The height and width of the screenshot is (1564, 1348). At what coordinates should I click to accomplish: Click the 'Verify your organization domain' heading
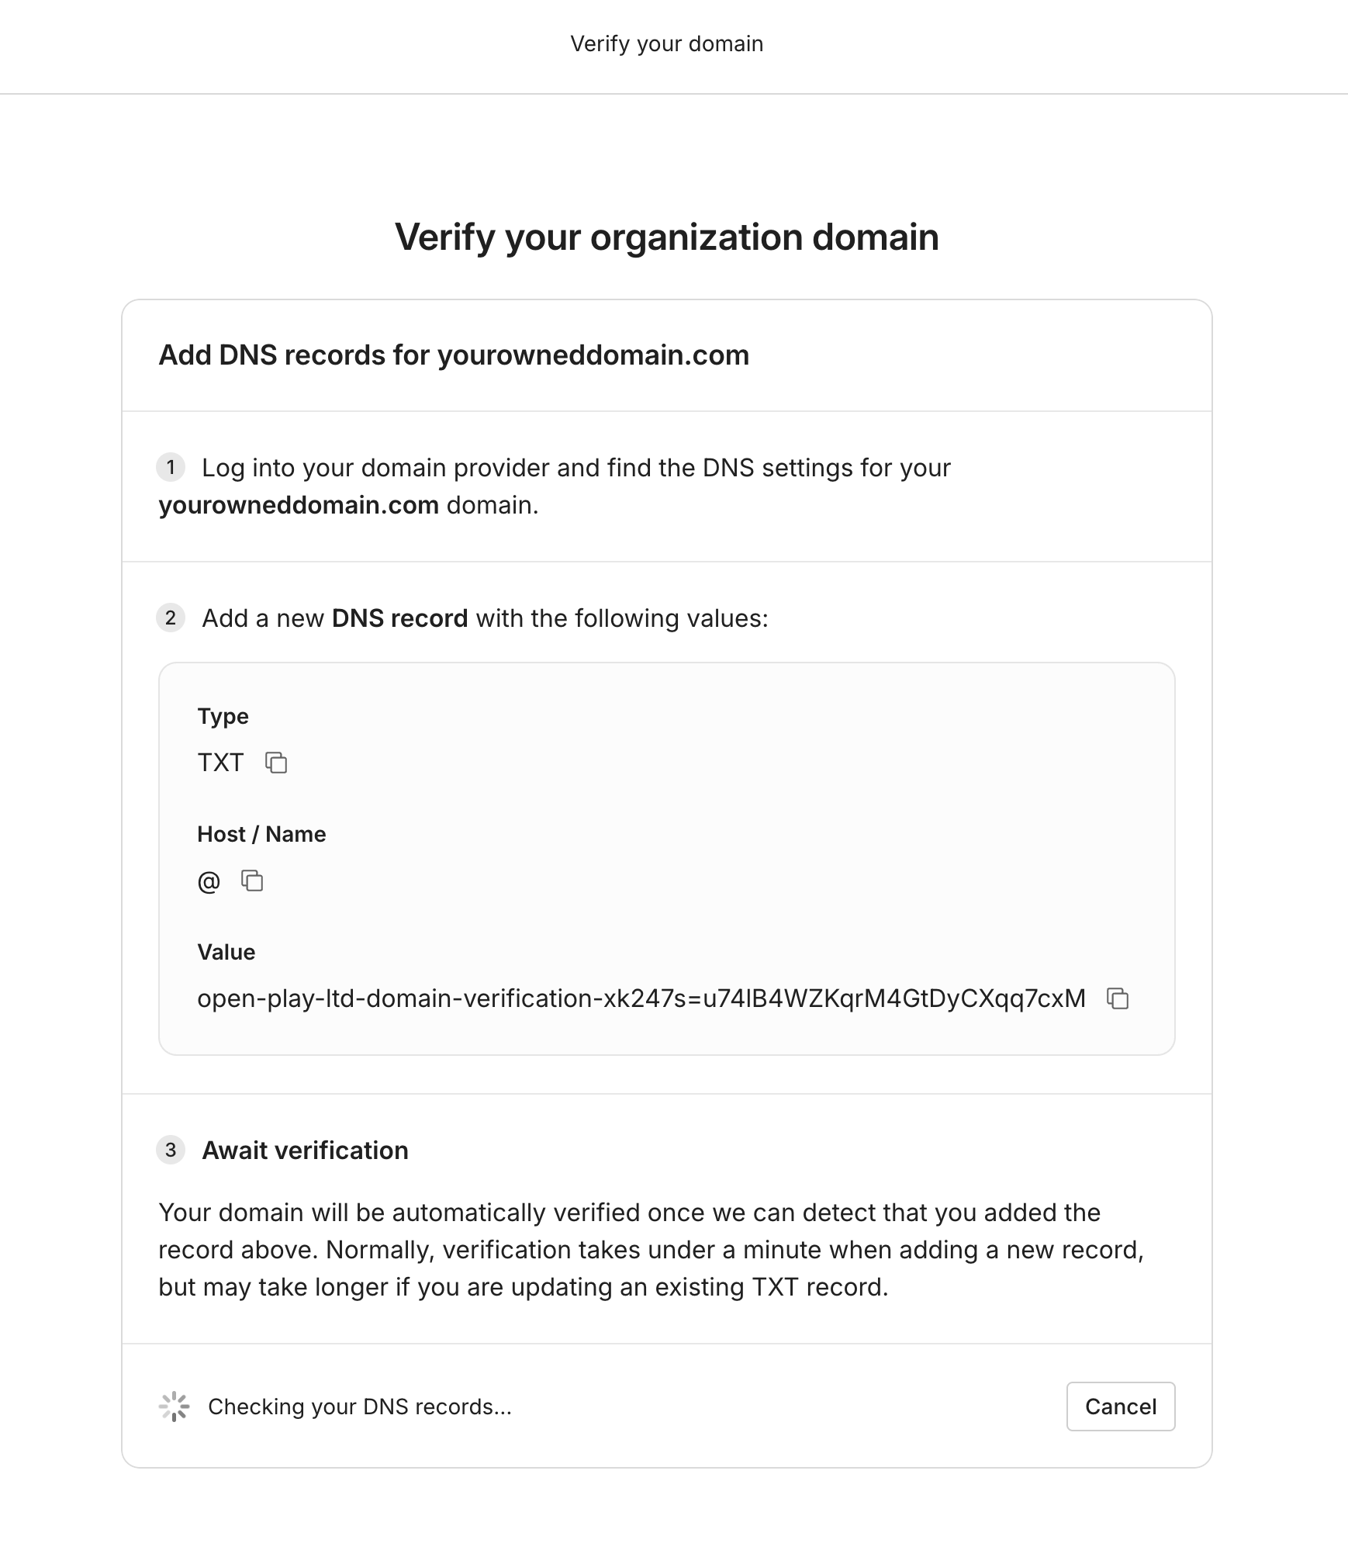[667, 237]
